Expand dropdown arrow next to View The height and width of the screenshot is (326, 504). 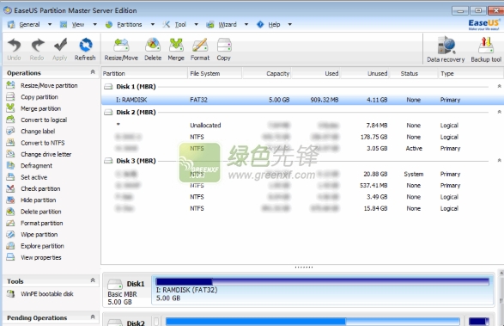pos(94,24)
